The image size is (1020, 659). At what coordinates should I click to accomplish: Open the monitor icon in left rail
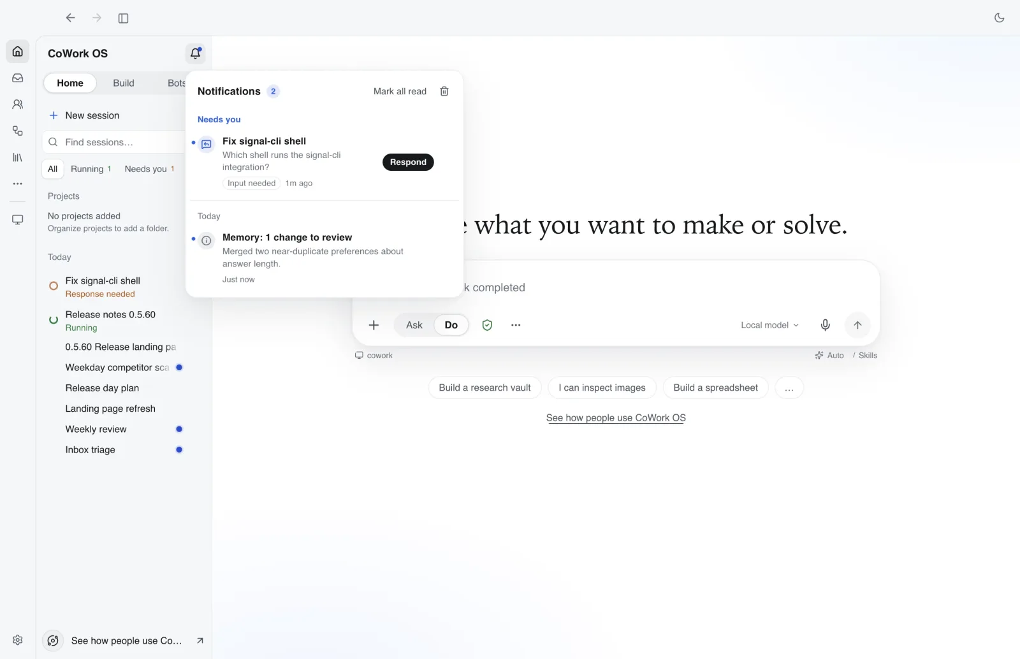coord(18,220)
